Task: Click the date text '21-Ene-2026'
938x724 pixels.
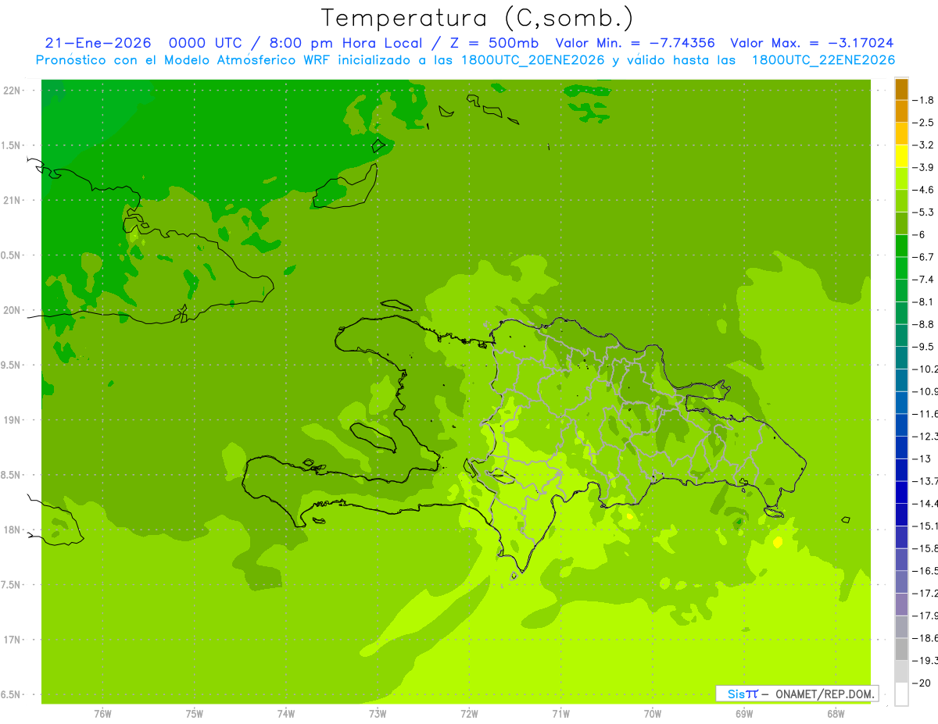Action: coord(98,44)
